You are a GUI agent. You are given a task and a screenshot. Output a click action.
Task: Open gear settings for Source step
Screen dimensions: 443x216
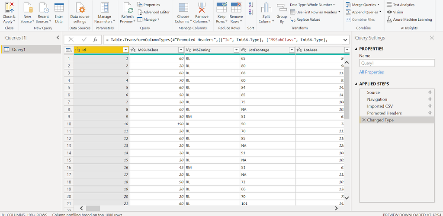point(430,92)
